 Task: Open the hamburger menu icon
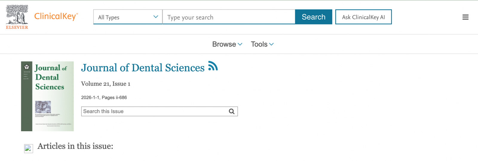click(x=465, y=17)
